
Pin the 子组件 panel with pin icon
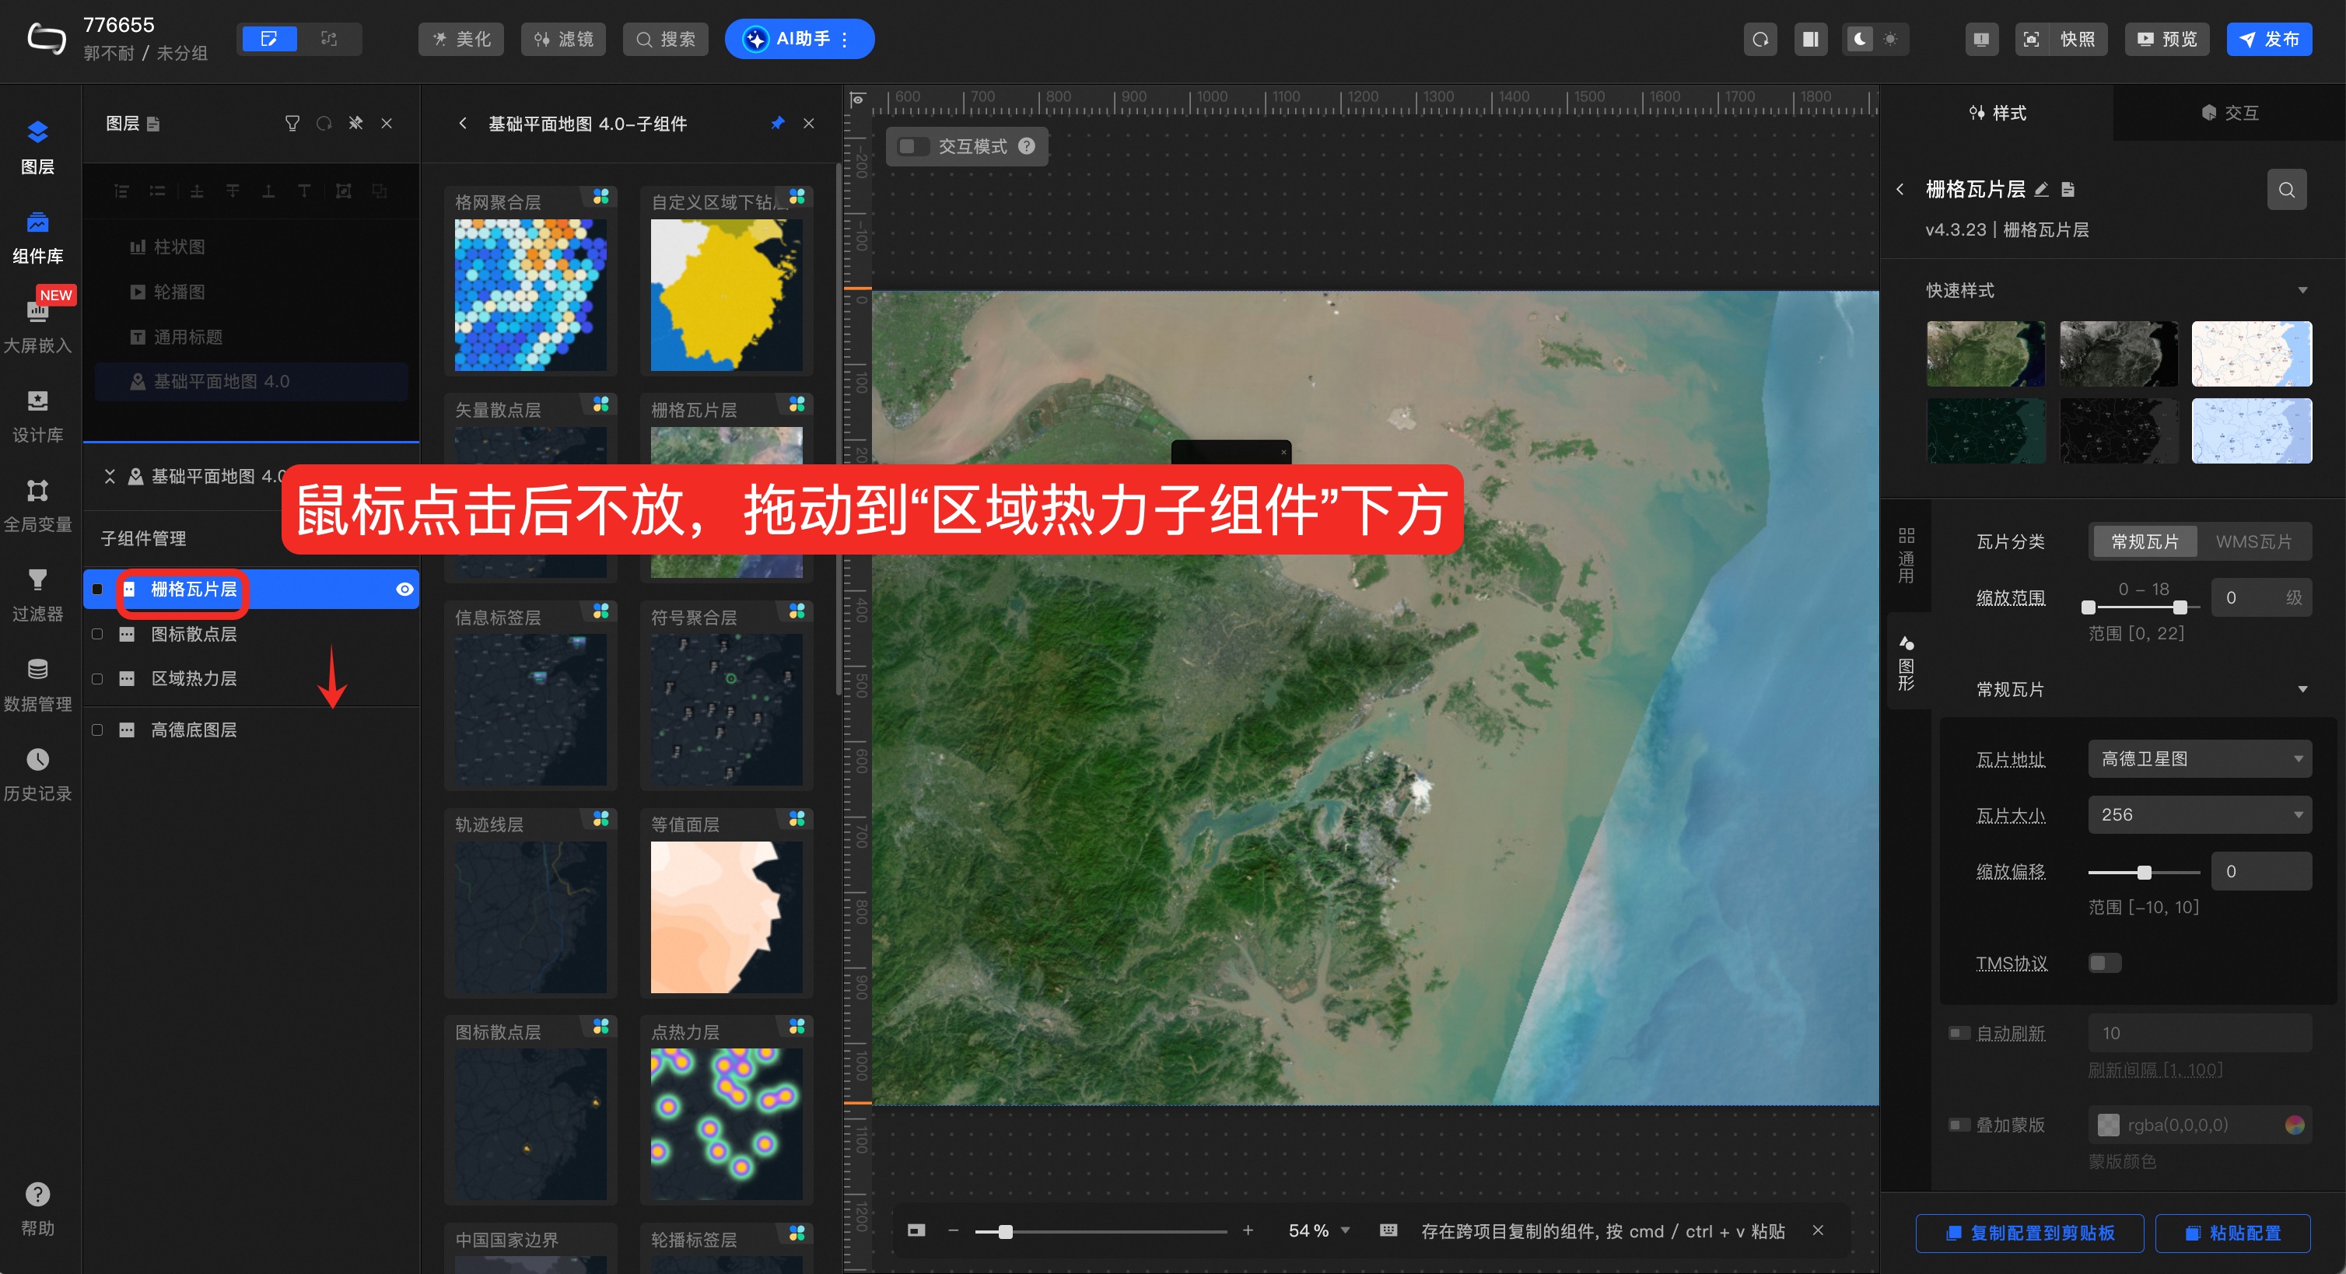pyautogui.click(x=777, y=123)
